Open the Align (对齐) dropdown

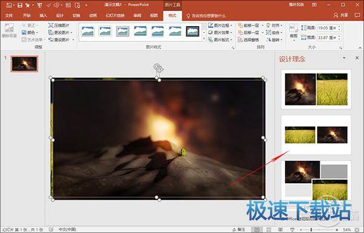pos(274,25)
